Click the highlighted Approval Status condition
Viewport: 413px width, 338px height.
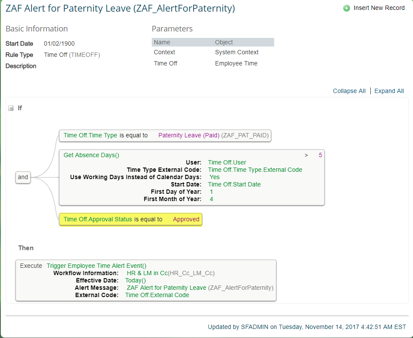click(x=131, y=219)
